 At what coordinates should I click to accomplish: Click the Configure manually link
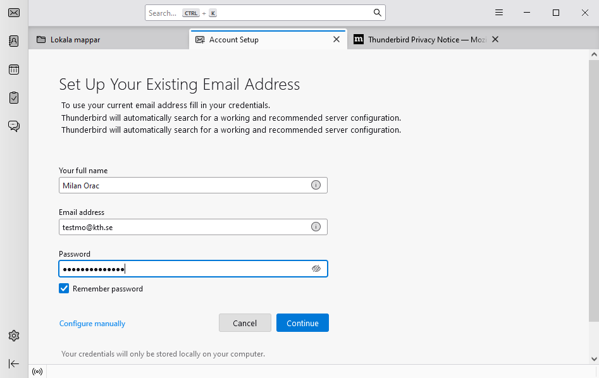coord(92,324)
